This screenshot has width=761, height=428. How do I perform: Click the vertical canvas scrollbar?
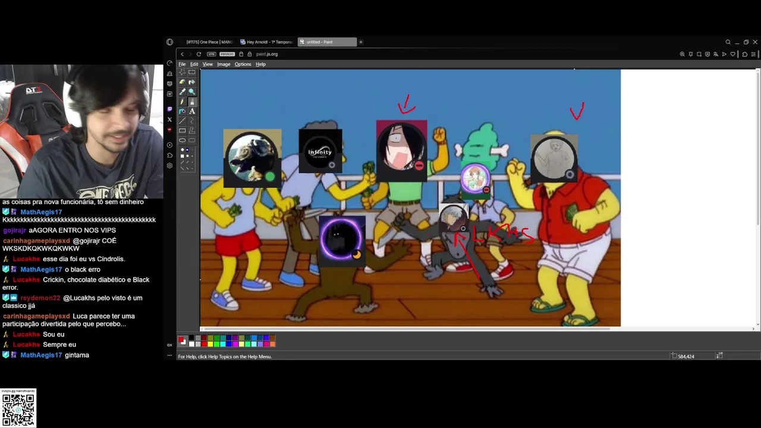tap(759, 149)
